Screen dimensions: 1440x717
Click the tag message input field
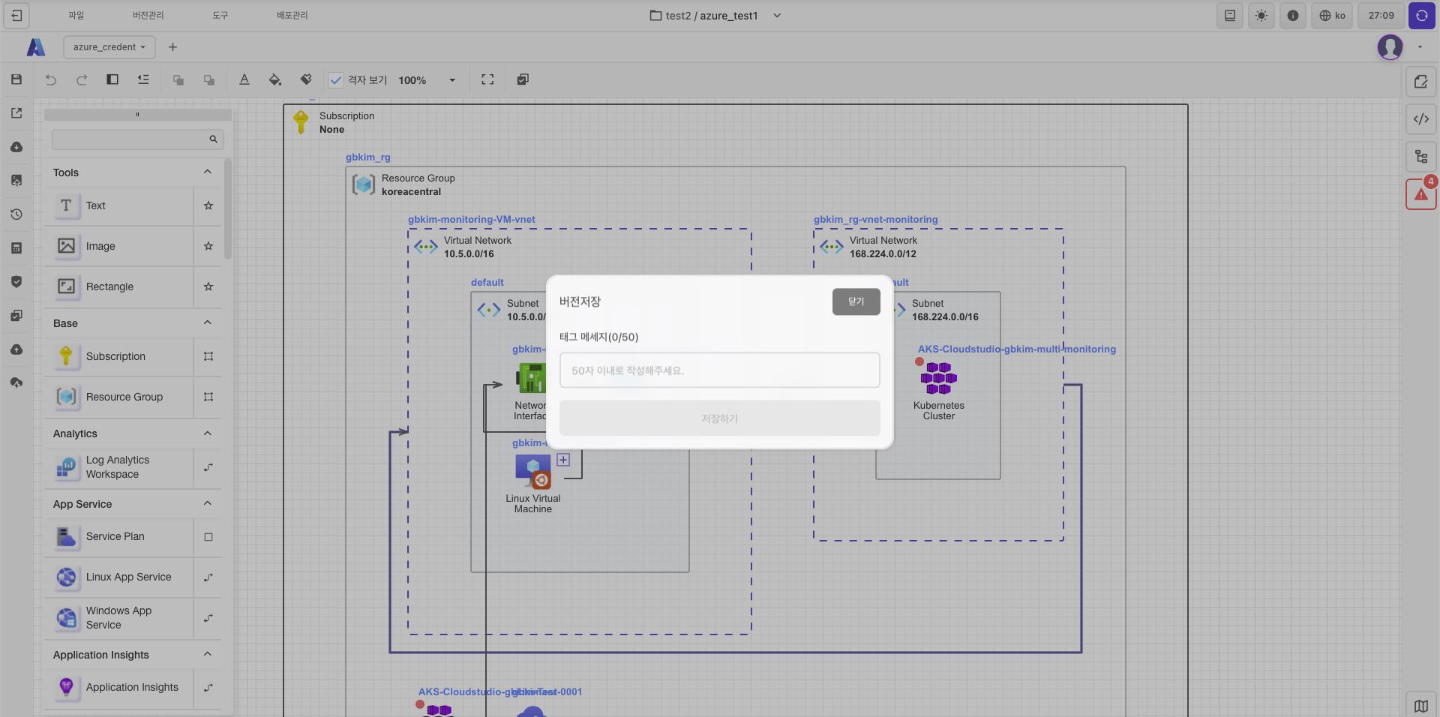[719, 370]
